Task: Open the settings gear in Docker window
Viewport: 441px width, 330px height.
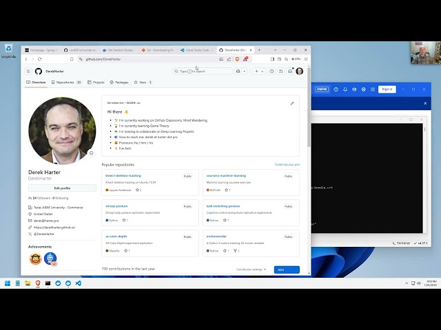Action: point(363,89)
